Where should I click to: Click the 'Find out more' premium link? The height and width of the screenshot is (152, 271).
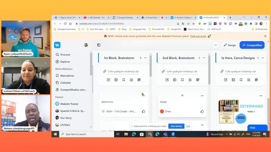point(198,36)
